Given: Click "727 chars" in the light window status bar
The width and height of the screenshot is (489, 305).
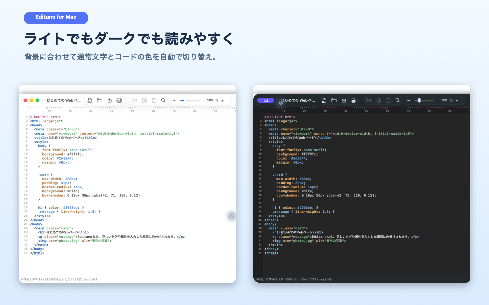Looking at the screenshot, I should coord(84,280).
